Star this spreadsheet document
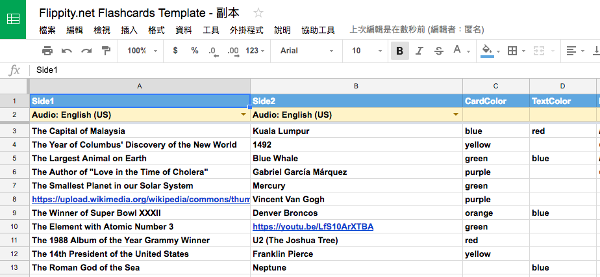 point(258,12)
